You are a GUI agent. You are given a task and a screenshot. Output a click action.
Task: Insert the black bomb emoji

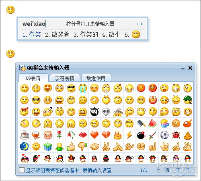point(141,135)
